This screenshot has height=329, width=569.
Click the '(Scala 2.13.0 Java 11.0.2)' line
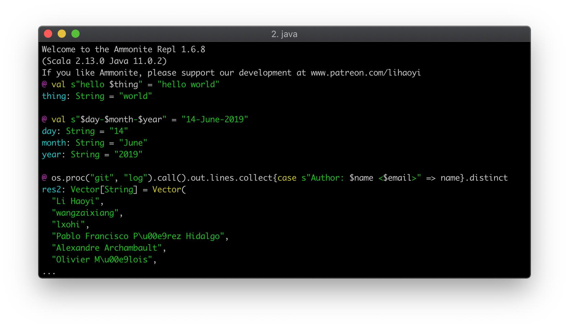click(104, 61)
